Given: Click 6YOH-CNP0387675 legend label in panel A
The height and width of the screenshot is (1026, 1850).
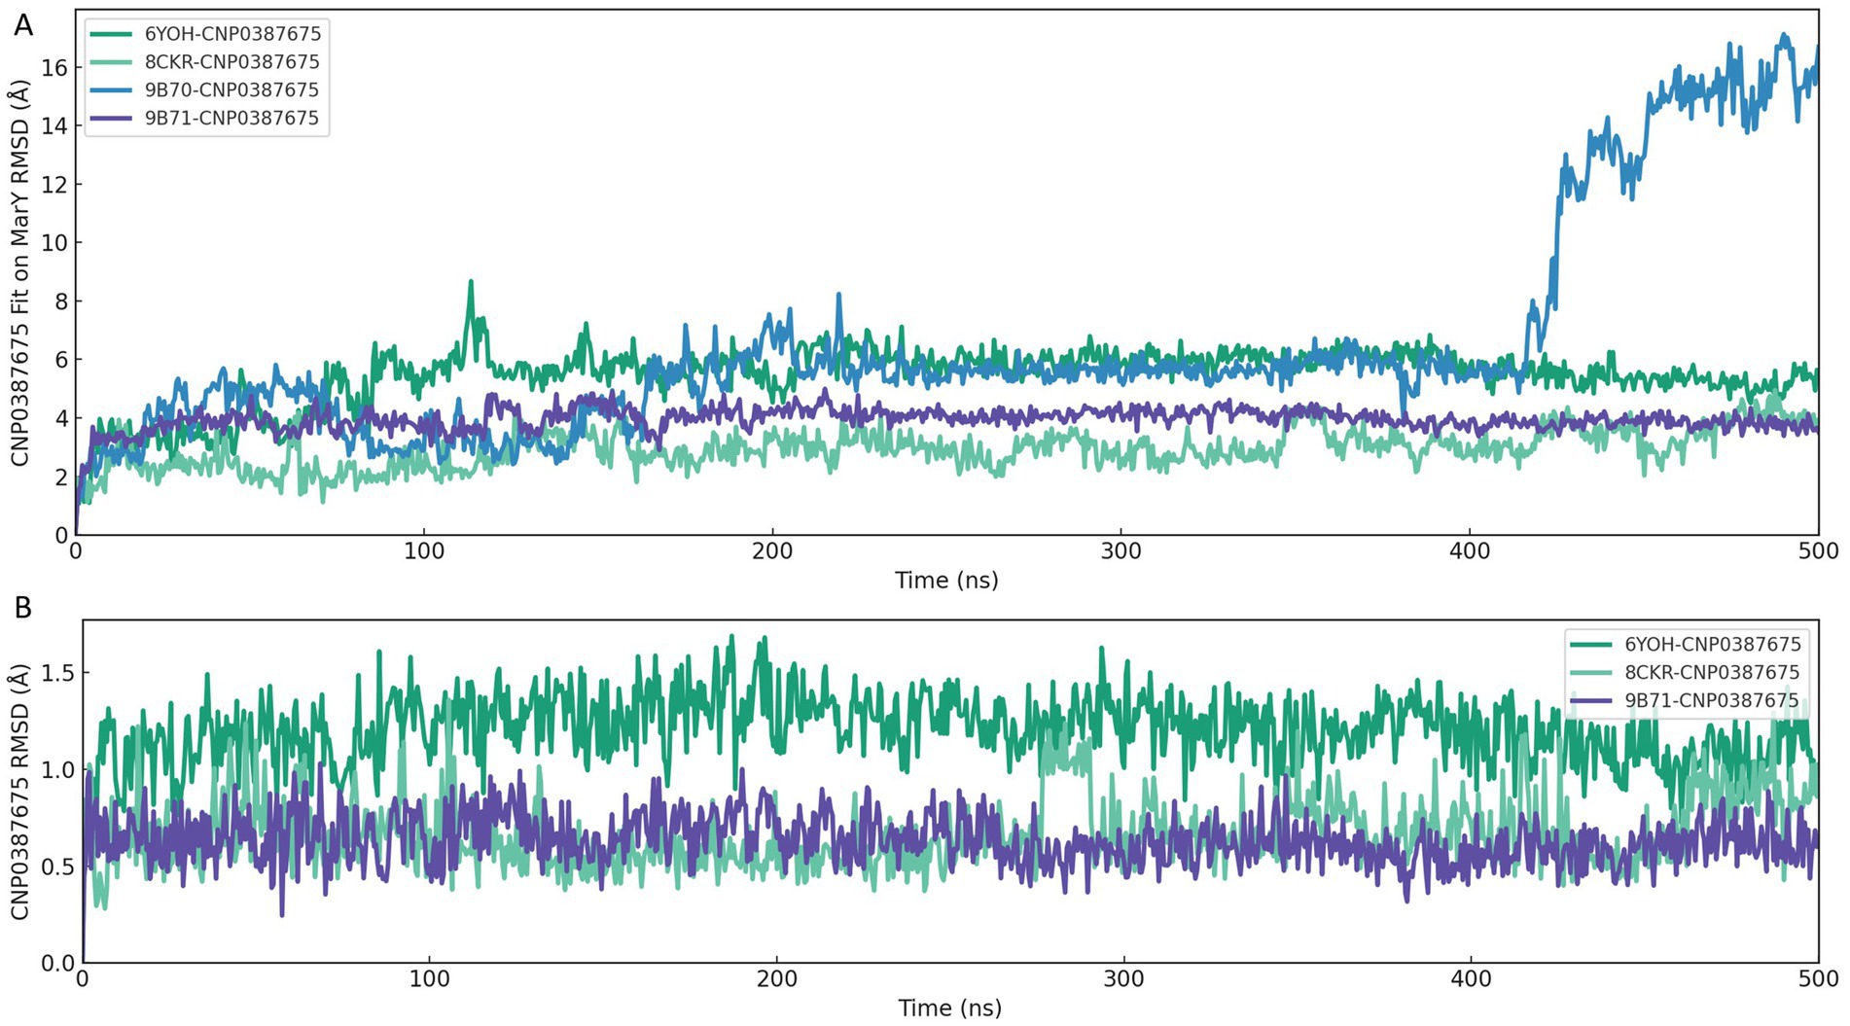Looking at the screenshot, I should 232,34.
